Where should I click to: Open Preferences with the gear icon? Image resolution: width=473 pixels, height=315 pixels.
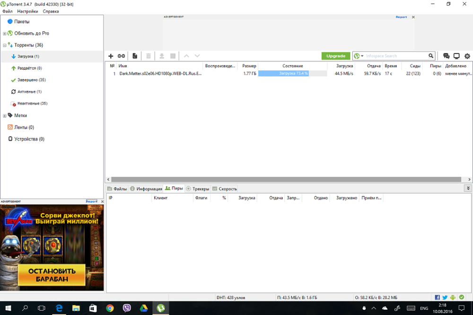467,56
